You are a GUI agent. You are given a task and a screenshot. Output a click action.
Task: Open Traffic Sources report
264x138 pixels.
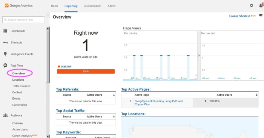pyautogui.click(x=21, y=86)
